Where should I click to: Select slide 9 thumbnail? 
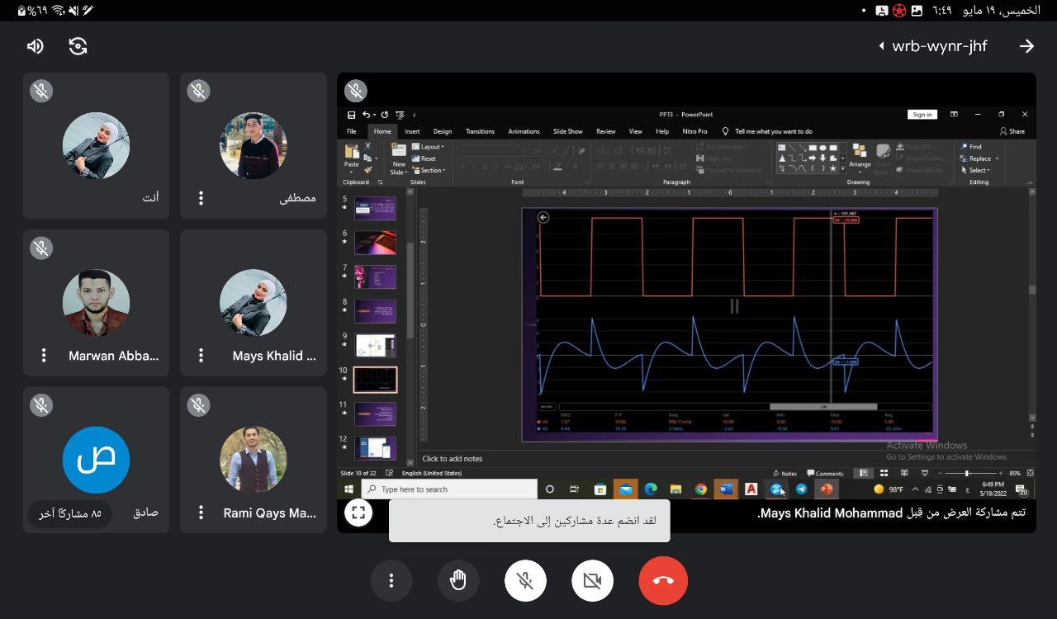pyautogui.click(x=375, y=345)
